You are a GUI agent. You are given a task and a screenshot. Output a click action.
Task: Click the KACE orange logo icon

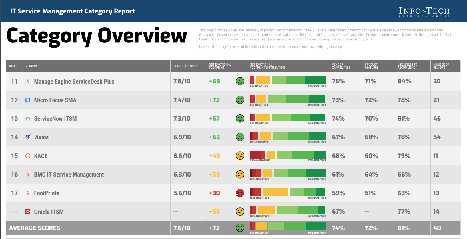pyautogui.click(x=28, y=156)
